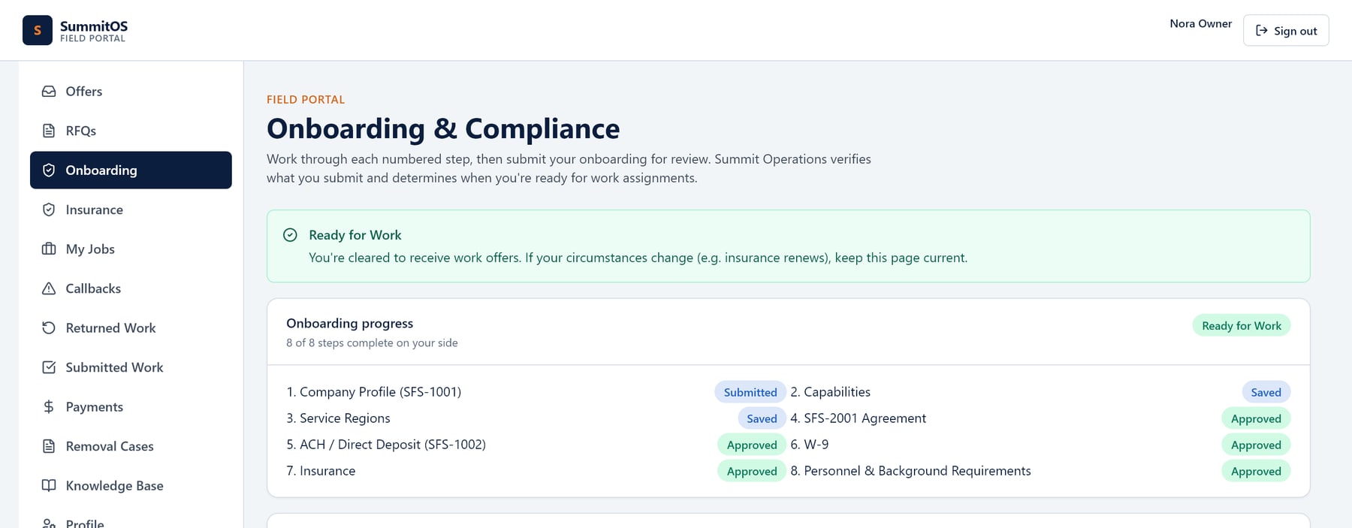The width and height of the screenshot is (1352, 528).
Task: Open the Returned Work page
Action: click(x=131, y=327)
